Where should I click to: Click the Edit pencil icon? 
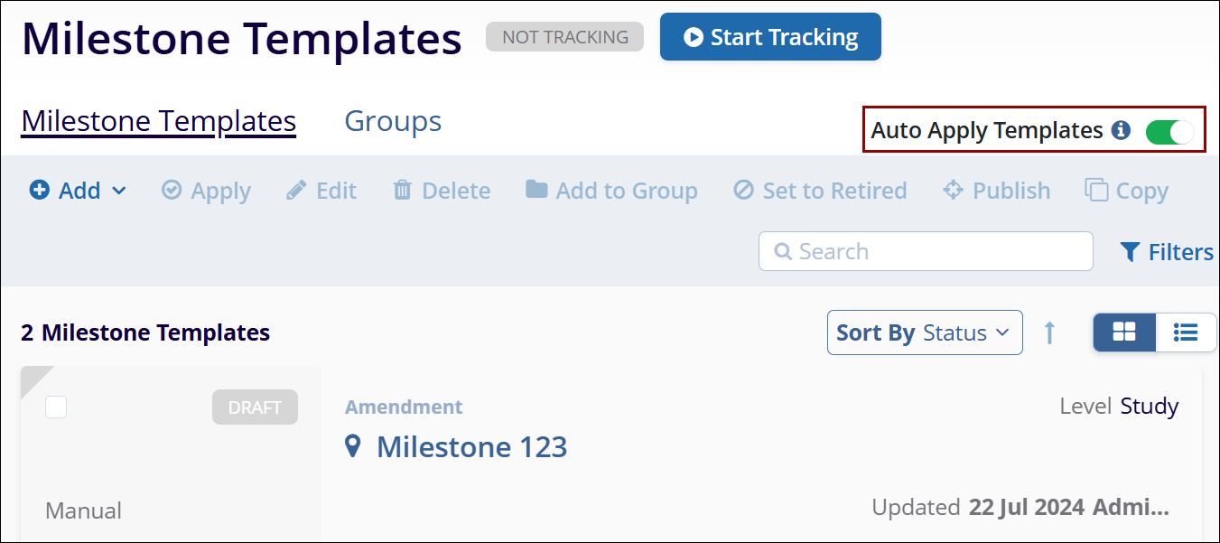tap(296, 191)
